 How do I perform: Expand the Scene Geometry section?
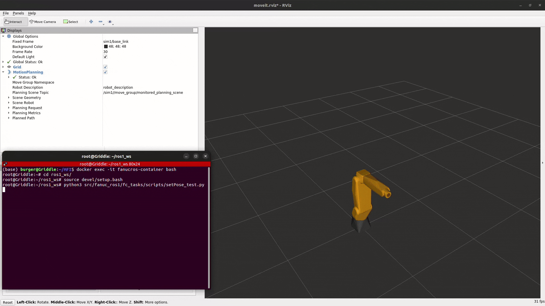tap(9, 98)
